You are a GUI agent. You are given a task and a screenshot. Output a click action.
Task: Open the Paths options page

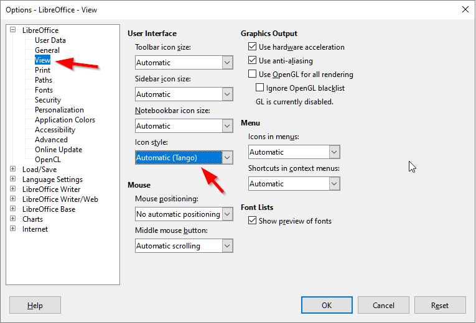tap(44, 80)
